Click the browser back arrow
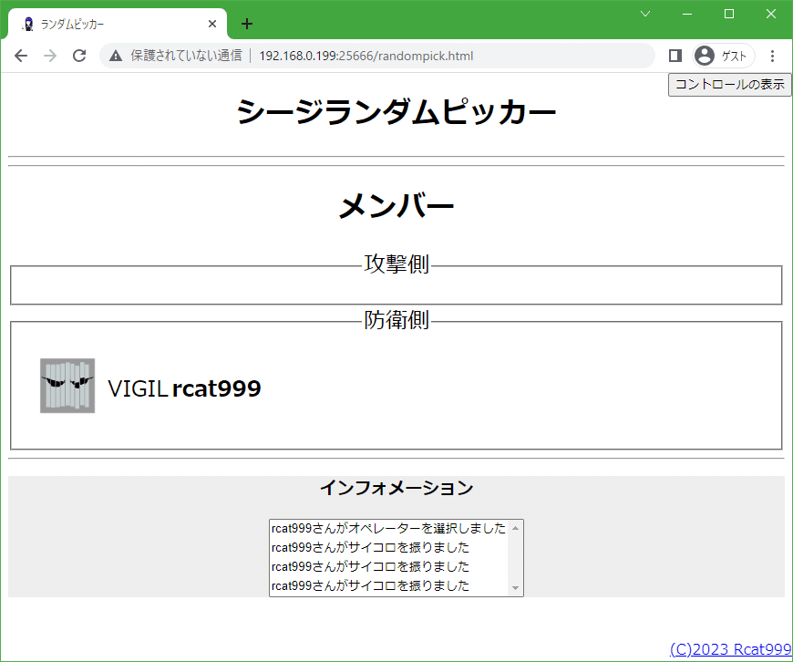This screenshot has height=662, width=793. [21, 56]
